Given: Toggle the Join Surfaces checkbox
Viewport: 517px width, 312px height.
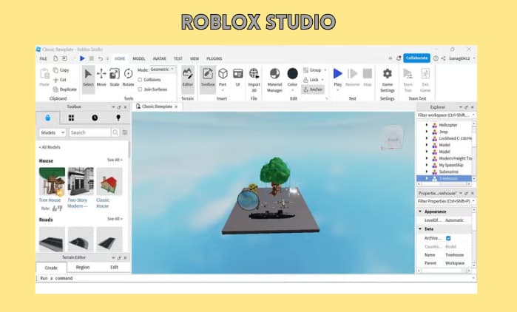Looking at the screenshot, I should (140, 89).
